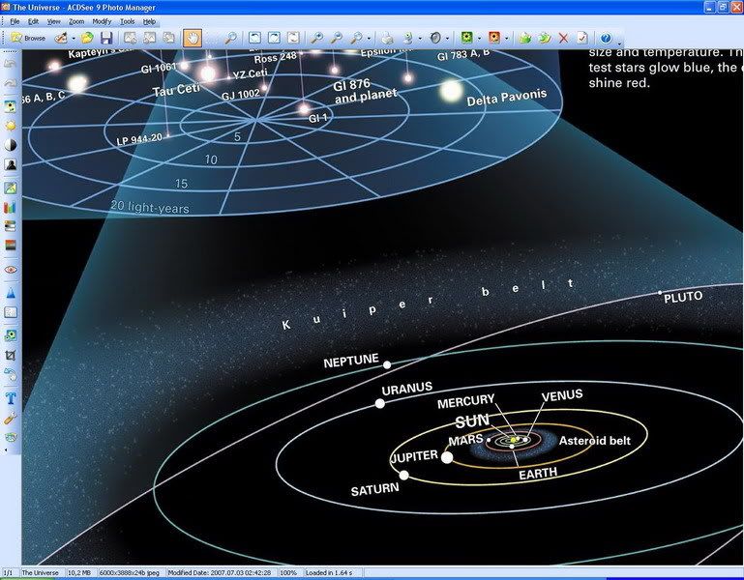This screenshot has width=744, height=580.
Task: Click the copy-to-folder green icon
Action: point(524,38)
